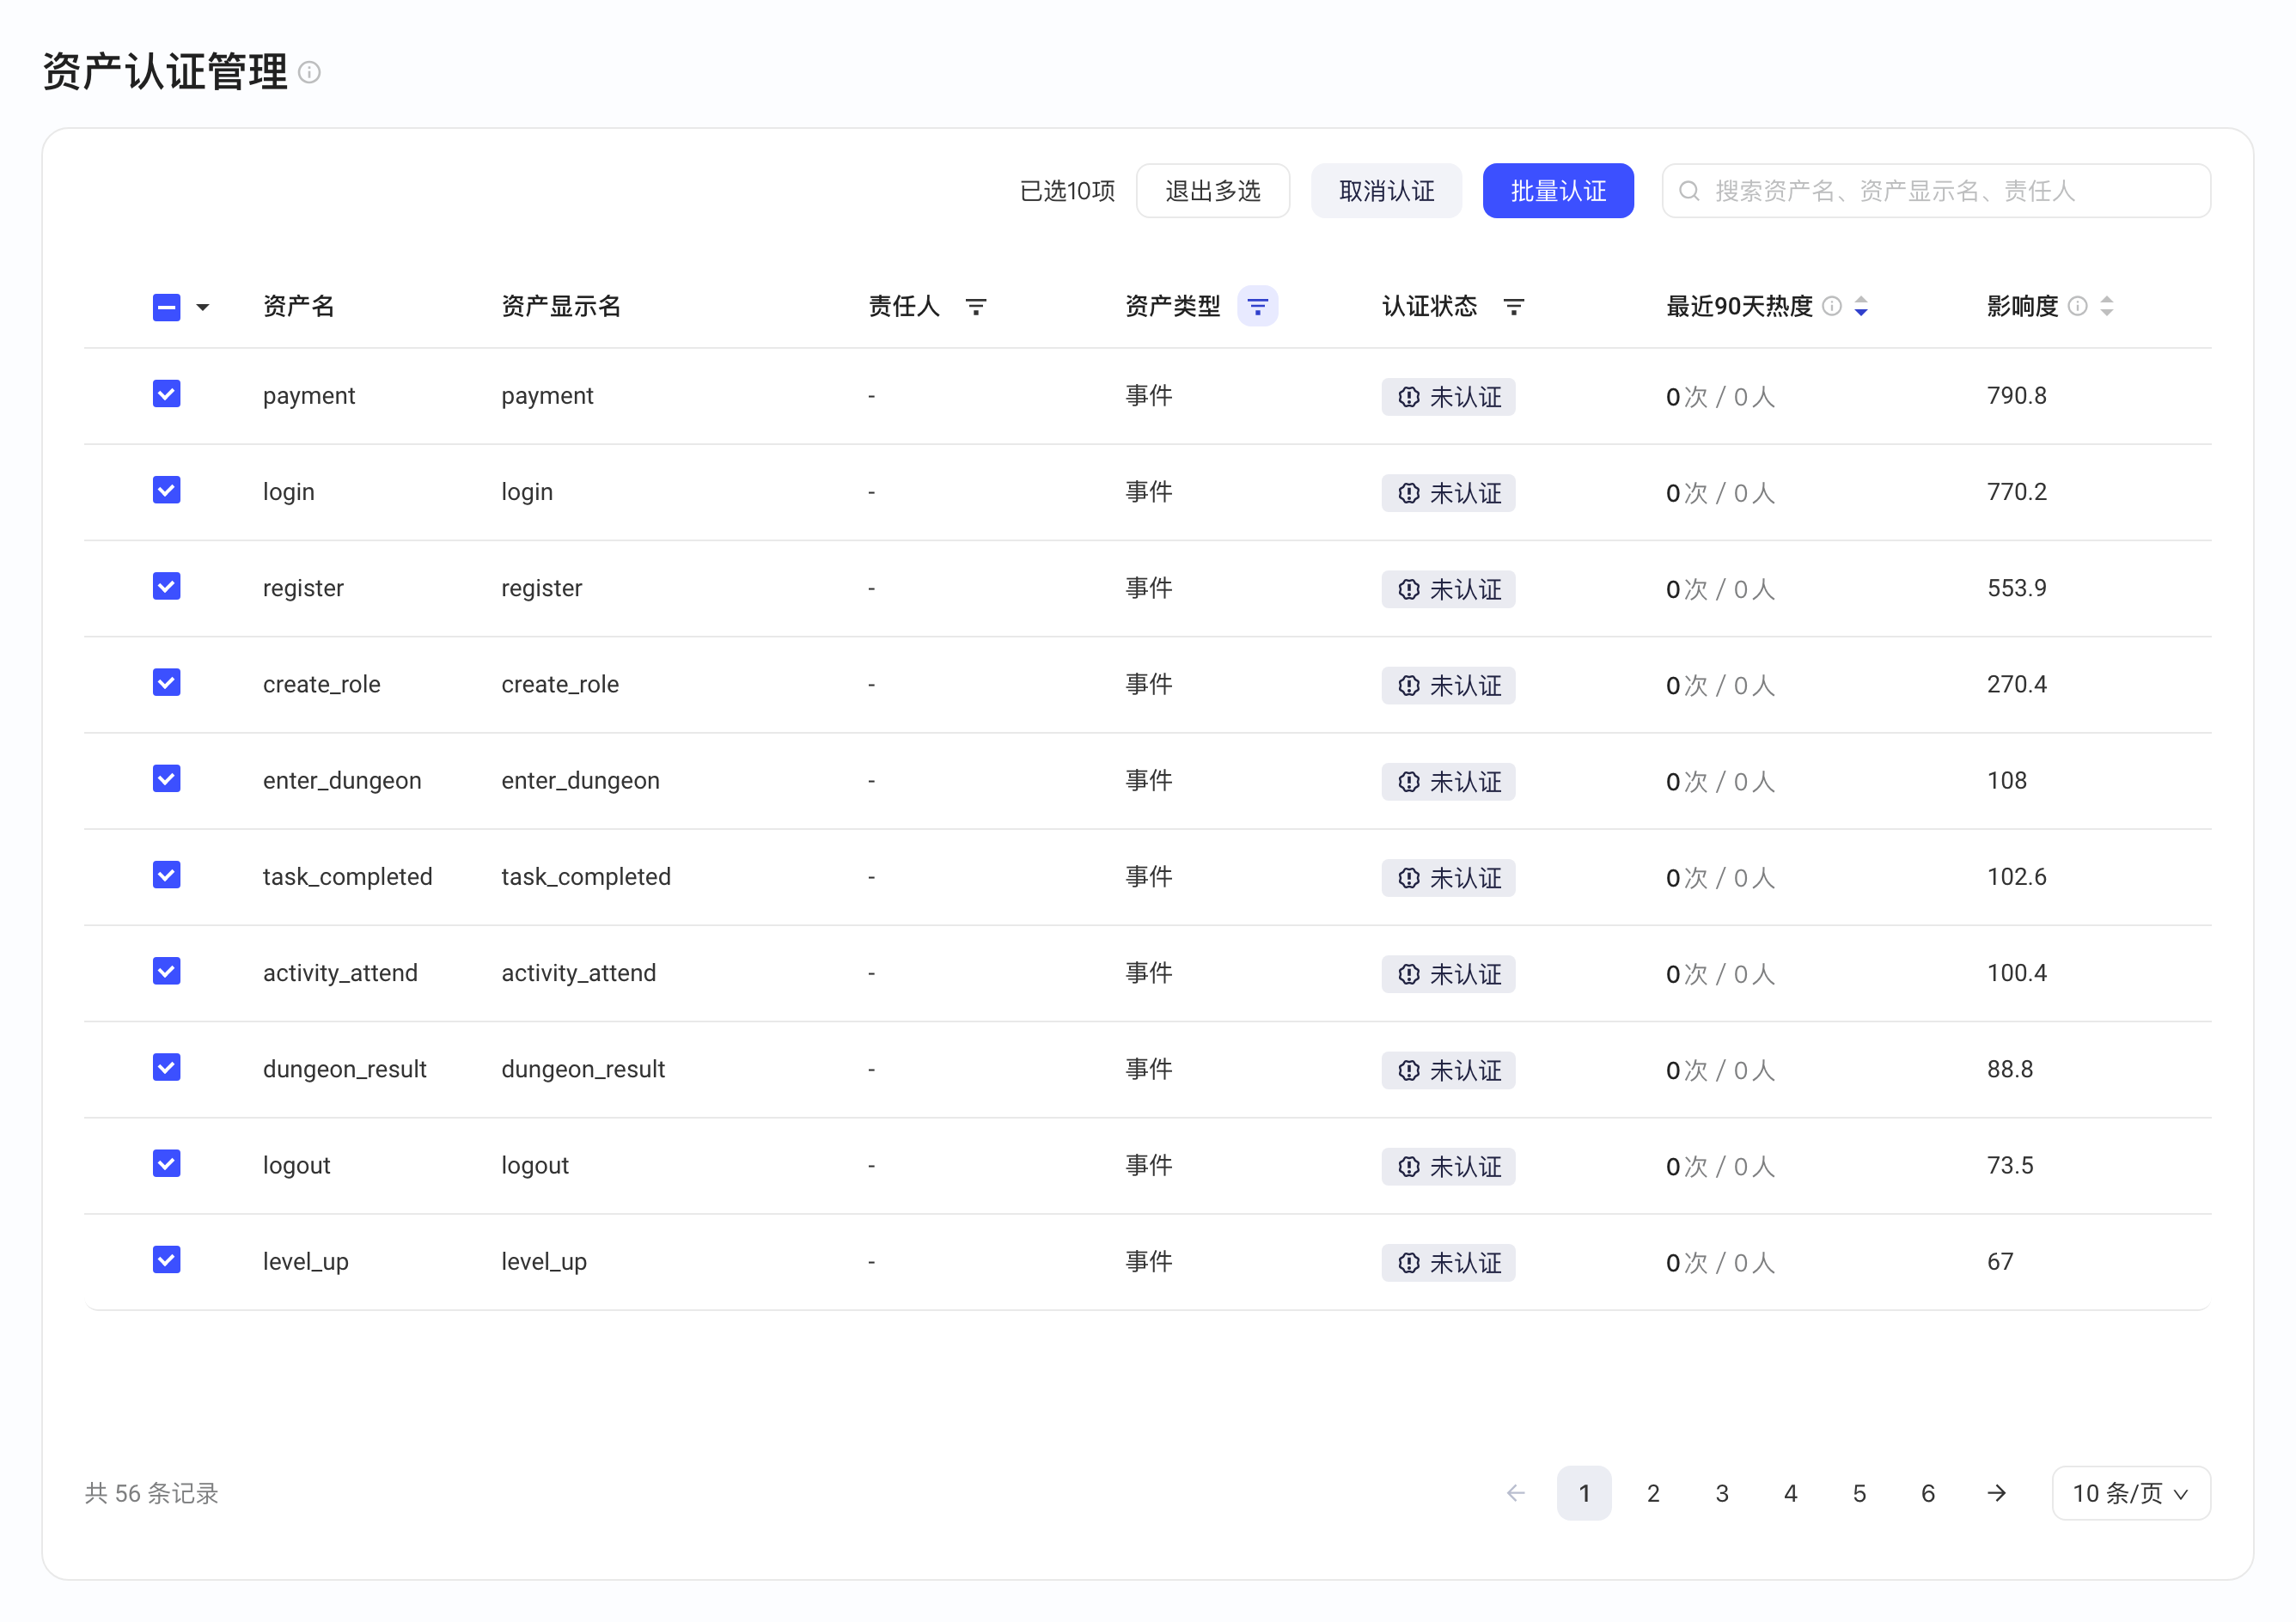2296x1622 pixels.
Task: Click the 退出多选 button
Action: [x=1213, y=191]
